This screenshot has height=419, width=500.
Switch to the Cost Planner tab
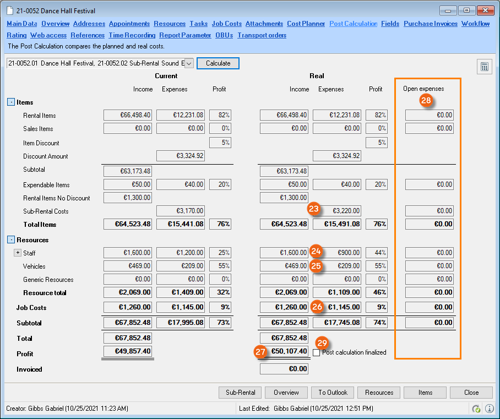306,24
